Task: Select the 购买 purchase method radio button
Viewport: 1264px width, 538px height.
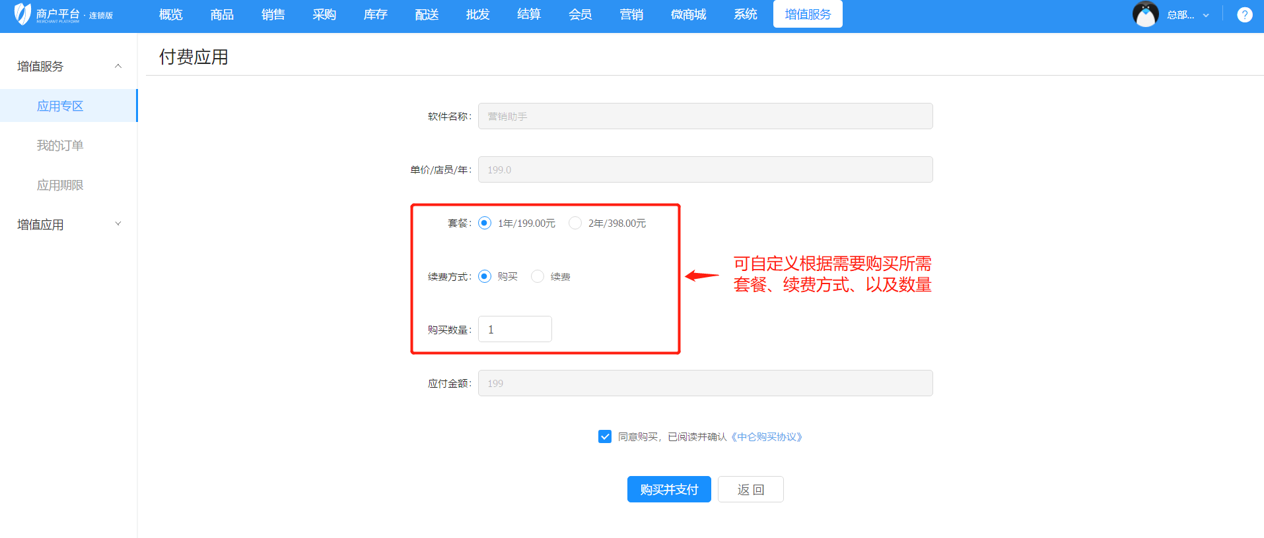Action: point(485,276)
